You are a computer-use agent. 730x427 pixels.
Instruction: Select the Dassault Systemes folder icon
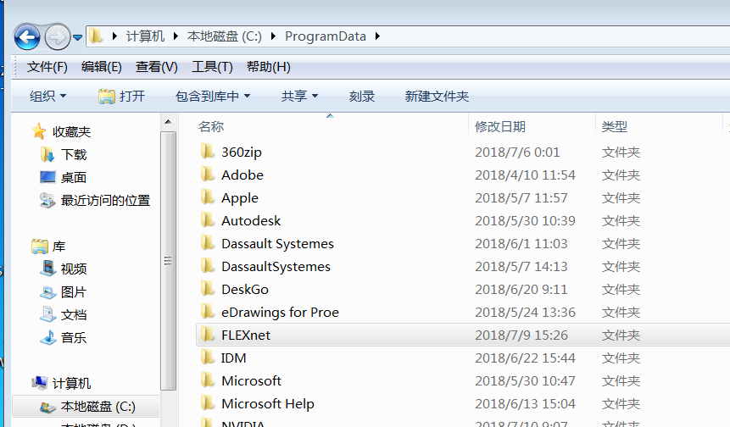pyautogui.click(x=208, y=243)
